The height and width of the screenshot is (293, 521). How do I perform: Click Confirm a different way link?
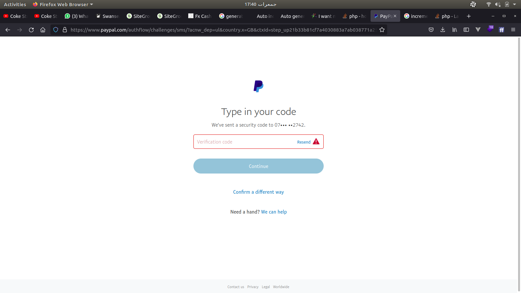(258, 192)
